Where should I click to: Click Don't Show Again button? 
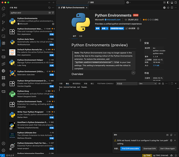point(167,149)
